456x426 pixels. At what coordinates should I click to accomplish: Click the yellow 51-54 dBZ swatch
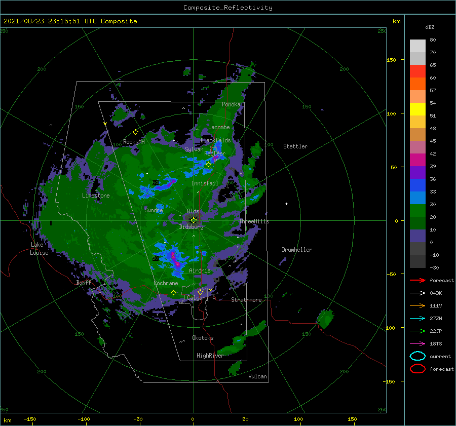tap(417, 109)
